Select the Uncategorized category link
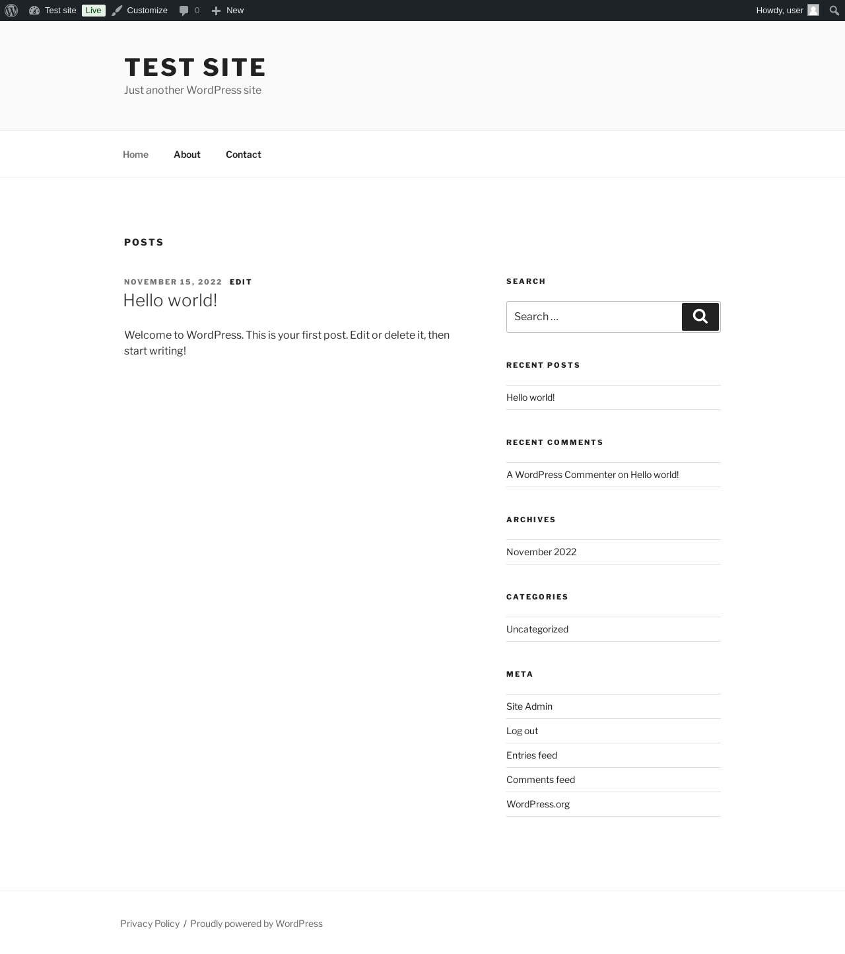845x954 pixels. 537,629
